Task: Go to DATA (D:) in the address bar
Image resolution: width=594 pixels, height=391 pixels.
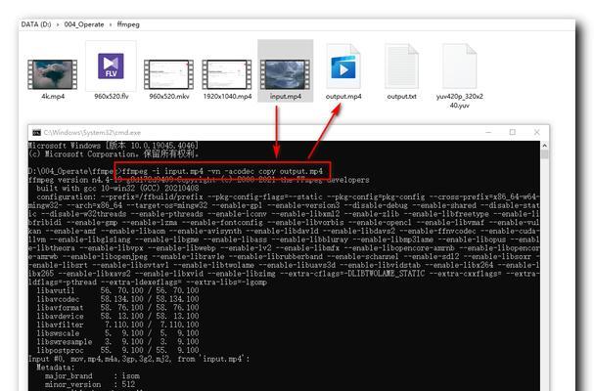Action: pyautogui.click(x=36, y=24)
